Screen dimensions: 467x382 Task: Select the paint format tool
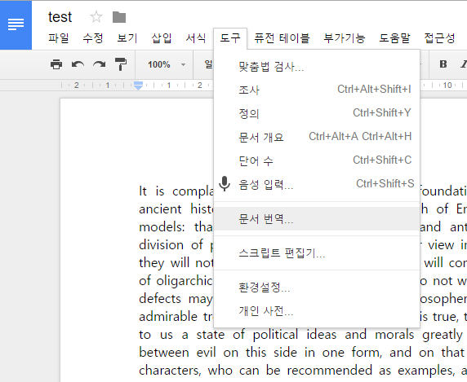point(121,64)
